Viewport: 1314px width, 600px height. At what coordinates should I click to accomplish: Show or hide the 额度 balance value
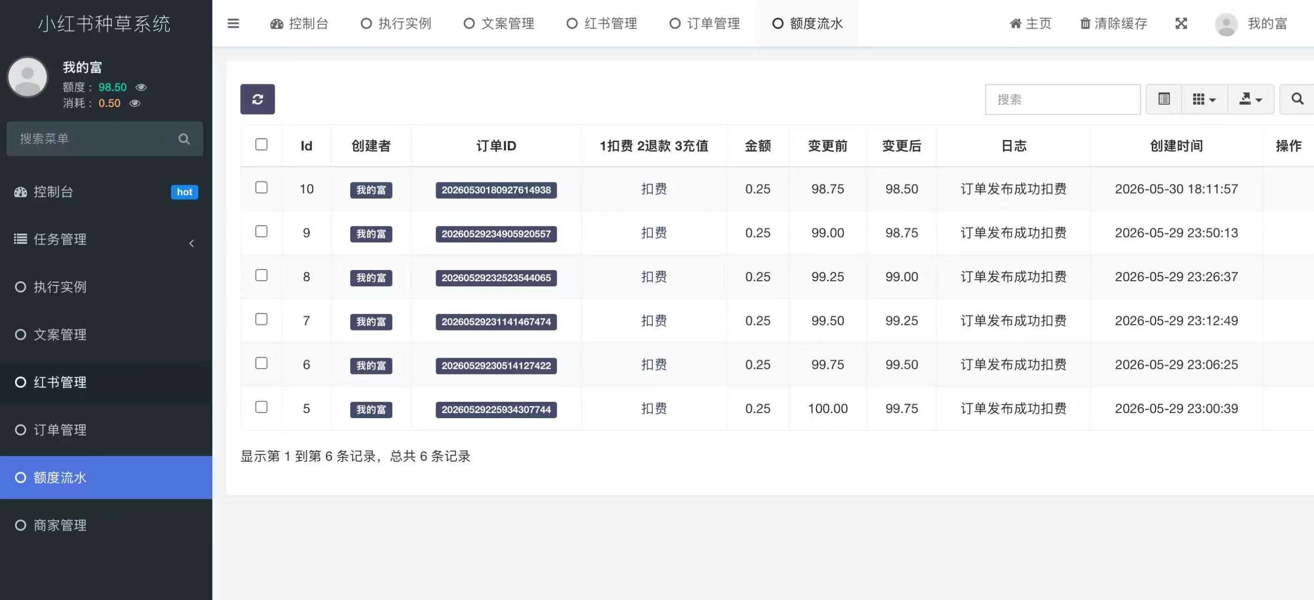coord(141,87)
